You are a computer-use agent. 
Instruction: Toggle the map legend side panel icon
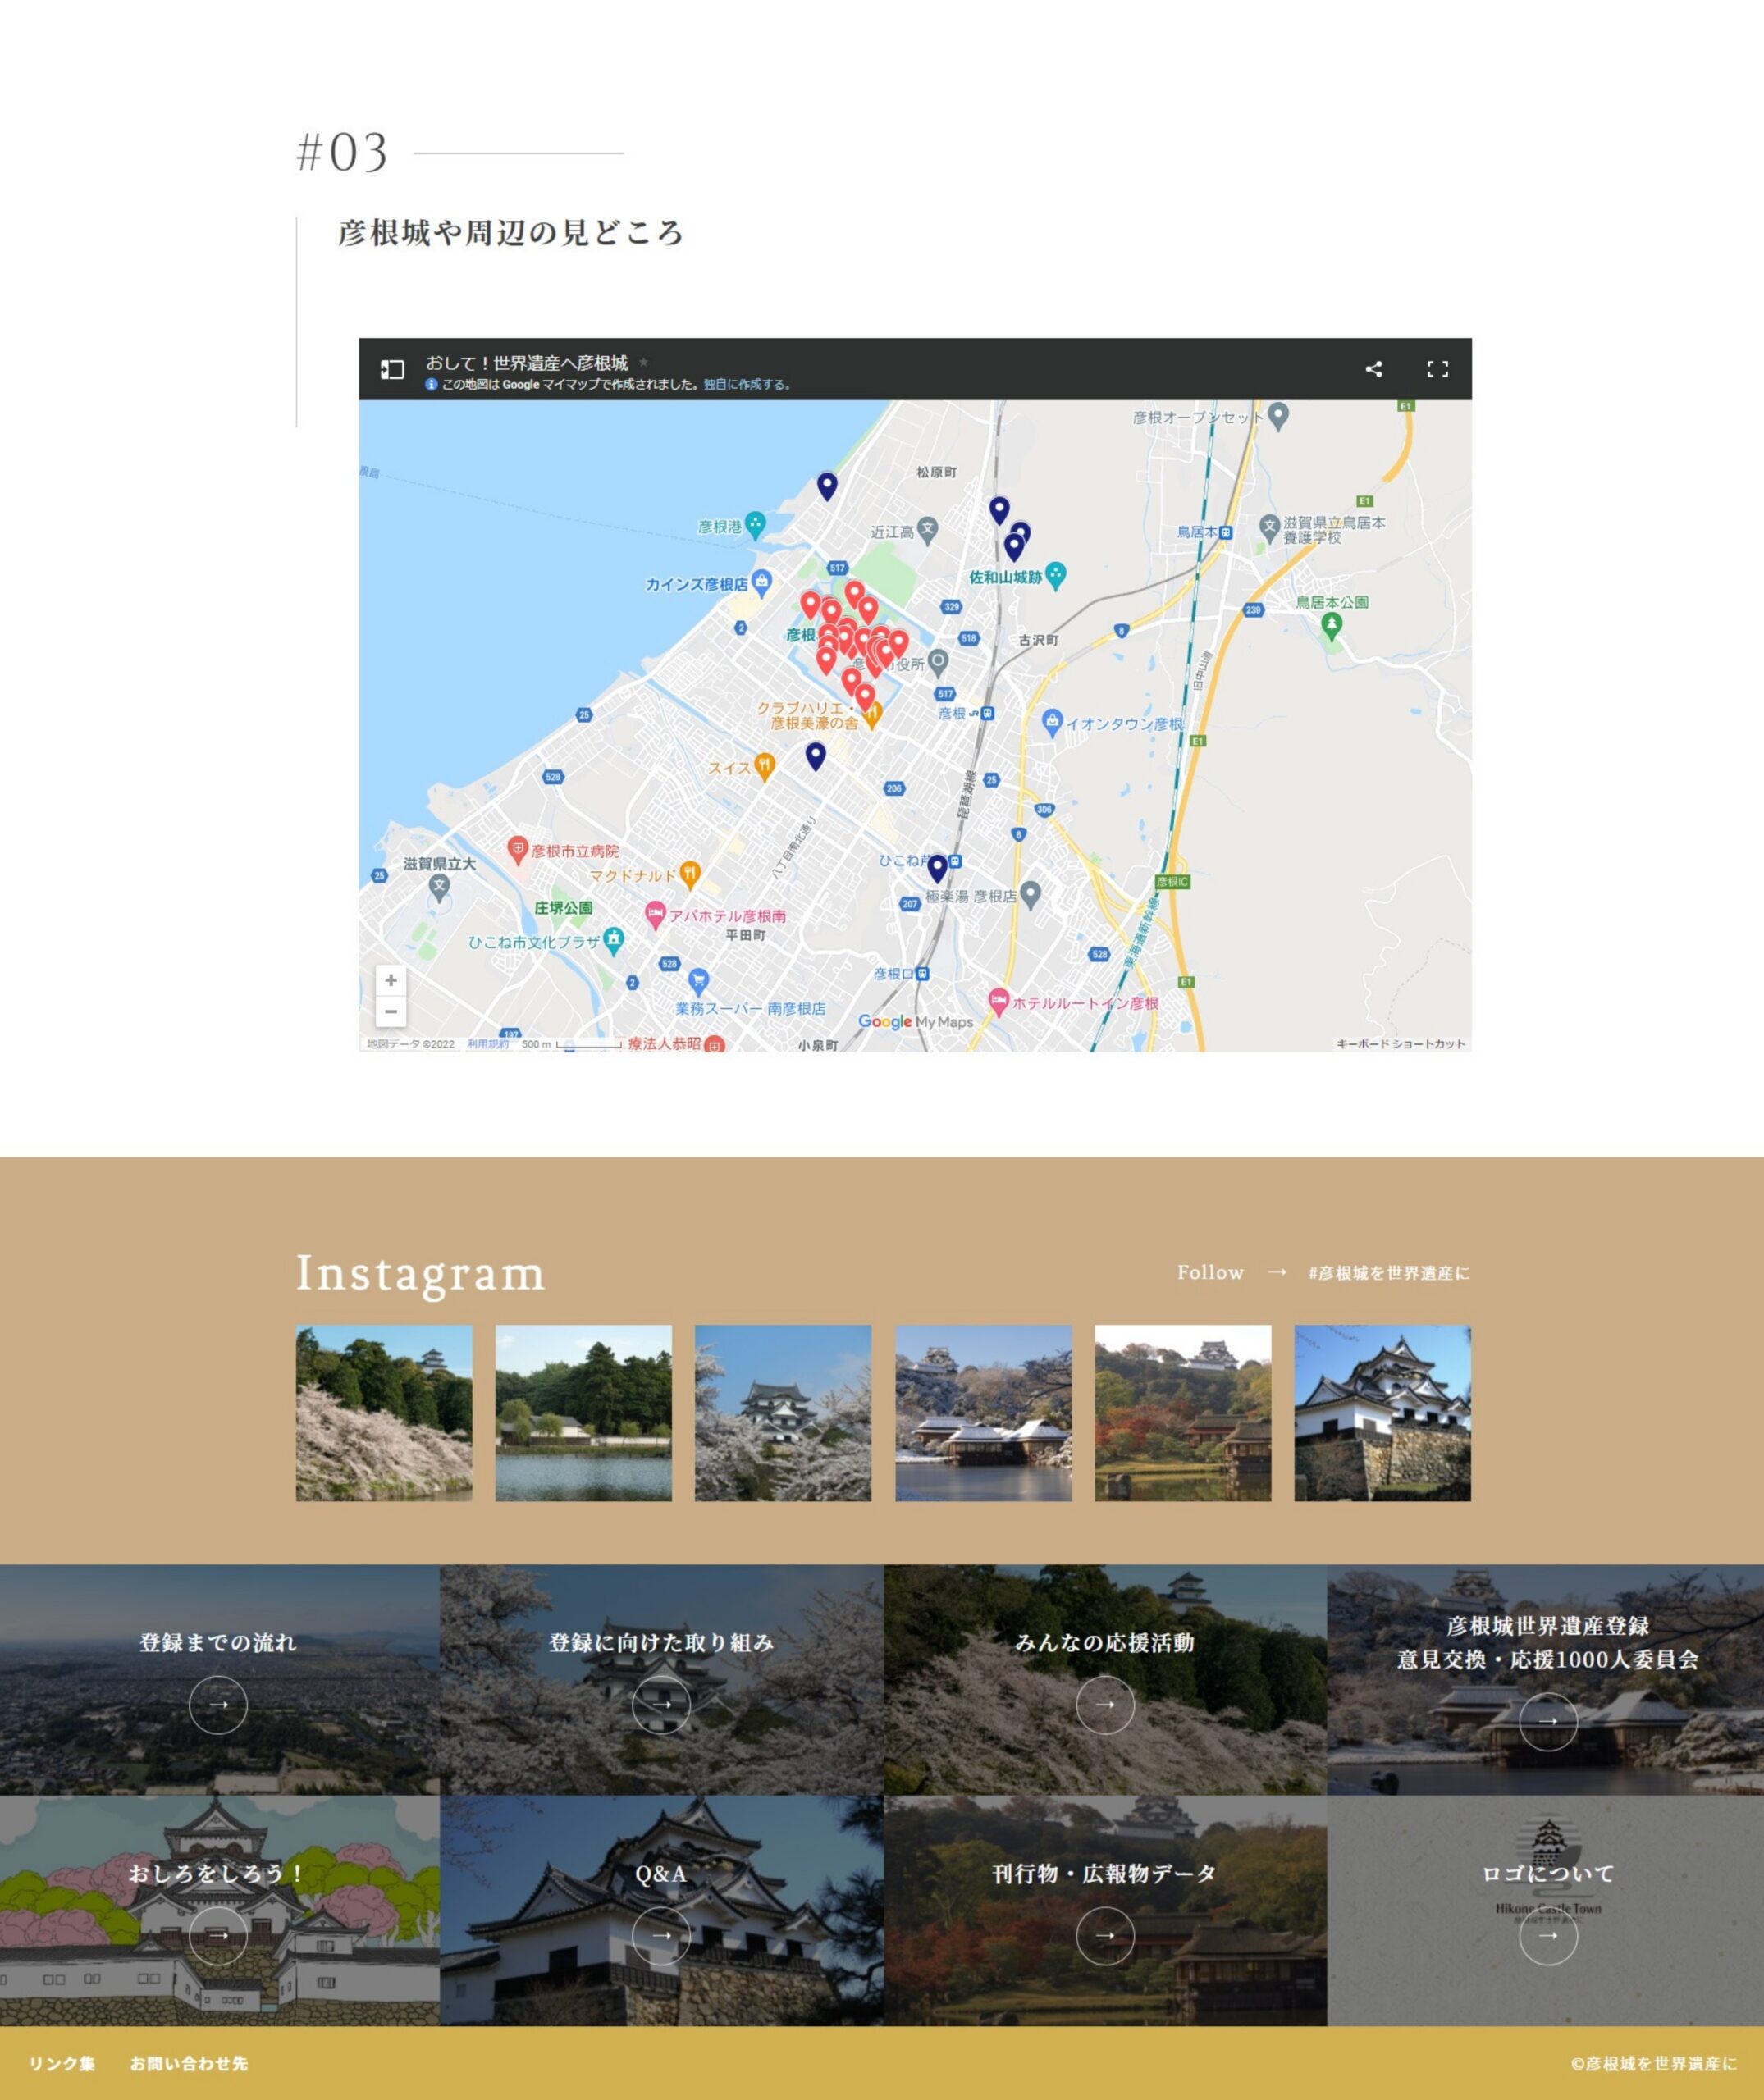[392, 369]
